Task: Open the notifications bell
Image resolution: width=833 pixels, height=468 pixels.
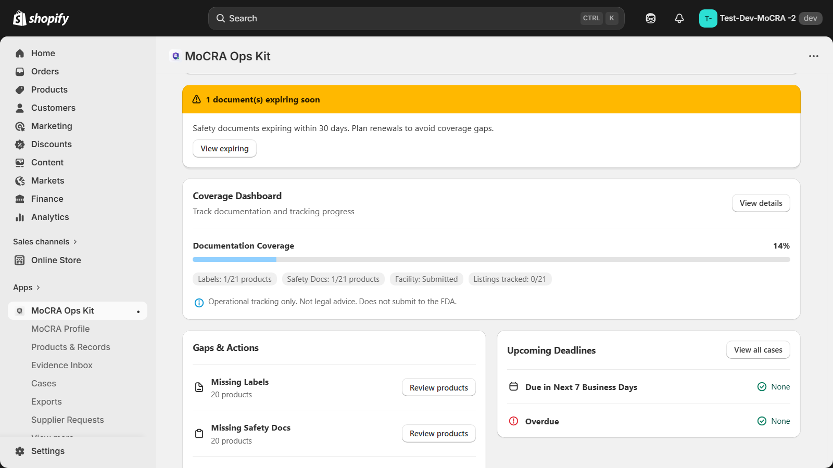Action: click(x=679, y=18)
